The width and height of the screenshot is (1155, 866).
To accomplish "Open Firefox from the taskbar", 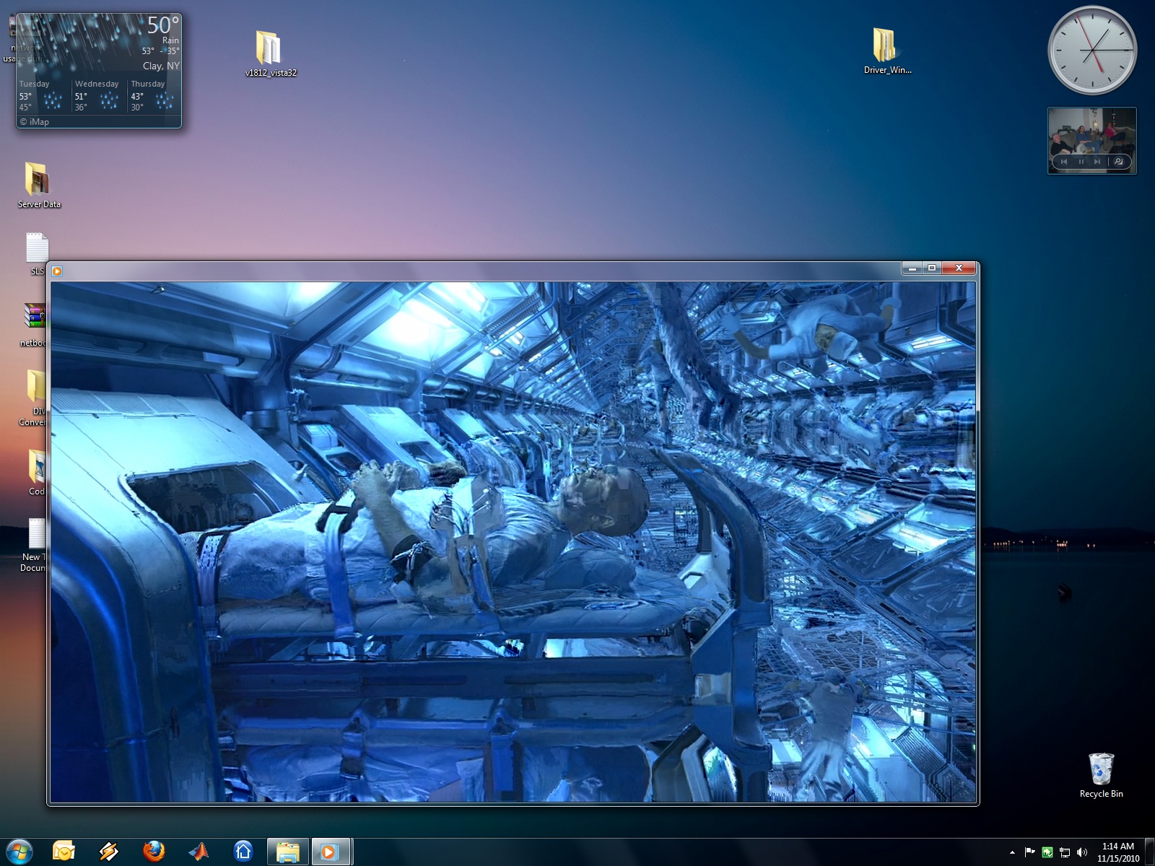I will 153,852.
